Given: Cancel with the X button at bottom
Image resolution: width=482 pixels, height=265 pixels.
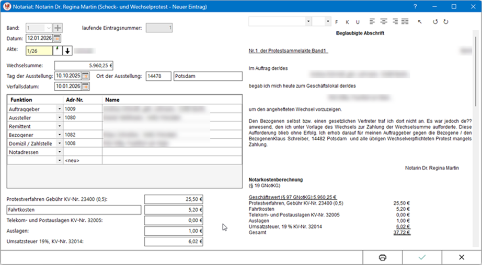Looking at the screenshot, I should 462,257.
